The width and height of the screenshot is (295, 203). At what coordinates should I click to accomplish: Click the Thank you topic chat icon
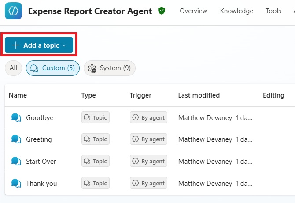click(x=16, y=184)
